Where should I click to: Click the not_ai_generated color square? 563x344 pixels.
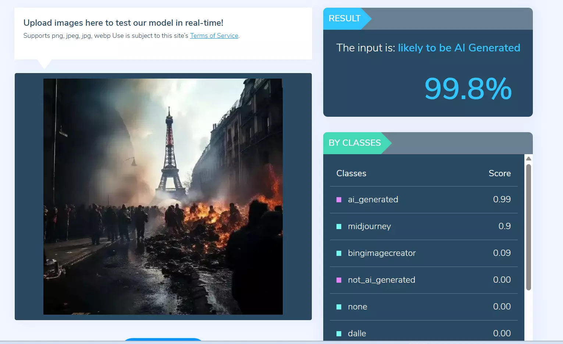(339, 280)
